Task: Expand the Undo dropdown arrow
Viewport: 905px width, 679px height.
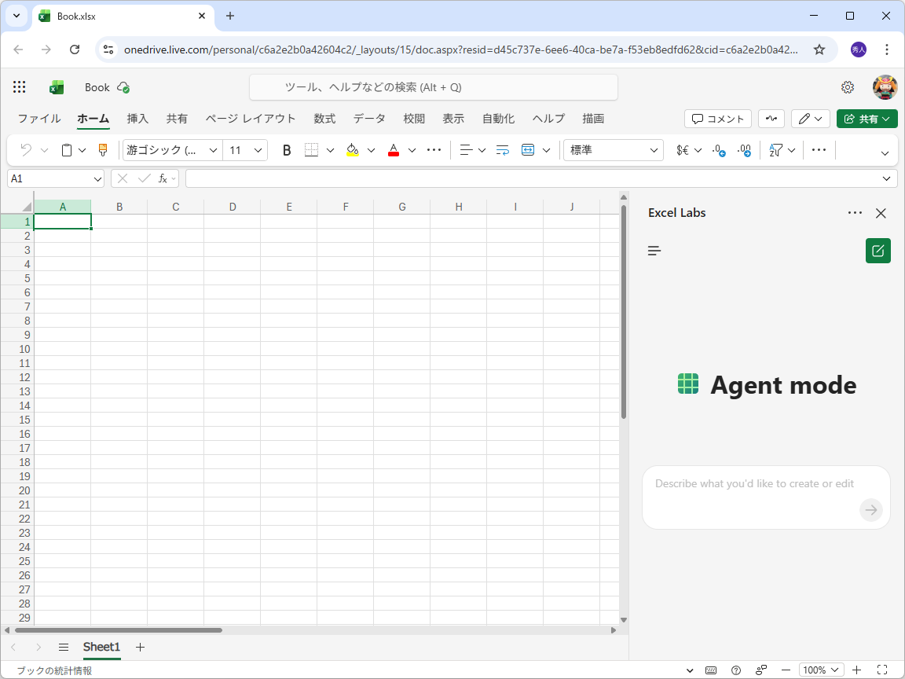Action: 45,150
